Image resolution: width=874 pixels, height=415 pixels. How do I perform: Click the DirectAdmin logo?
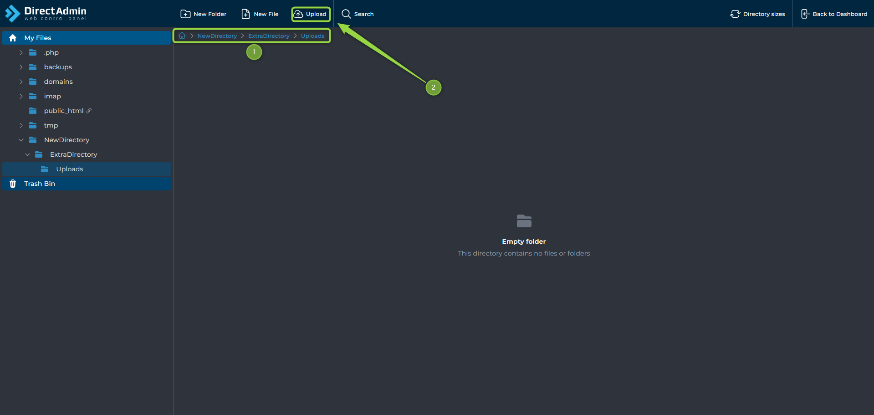click(x=46, y=13)
